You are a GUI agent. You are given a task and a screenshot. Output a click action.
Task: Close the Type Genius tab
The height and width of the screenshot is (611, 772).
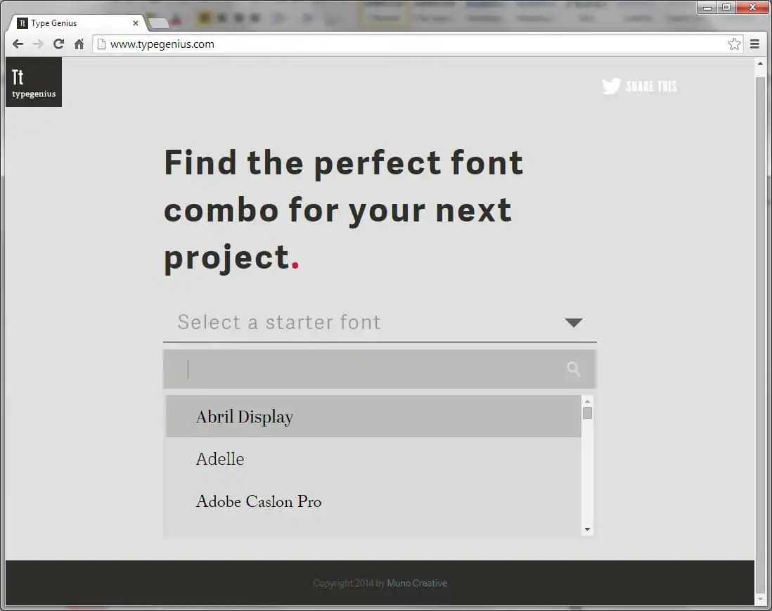tap(136, 23)
